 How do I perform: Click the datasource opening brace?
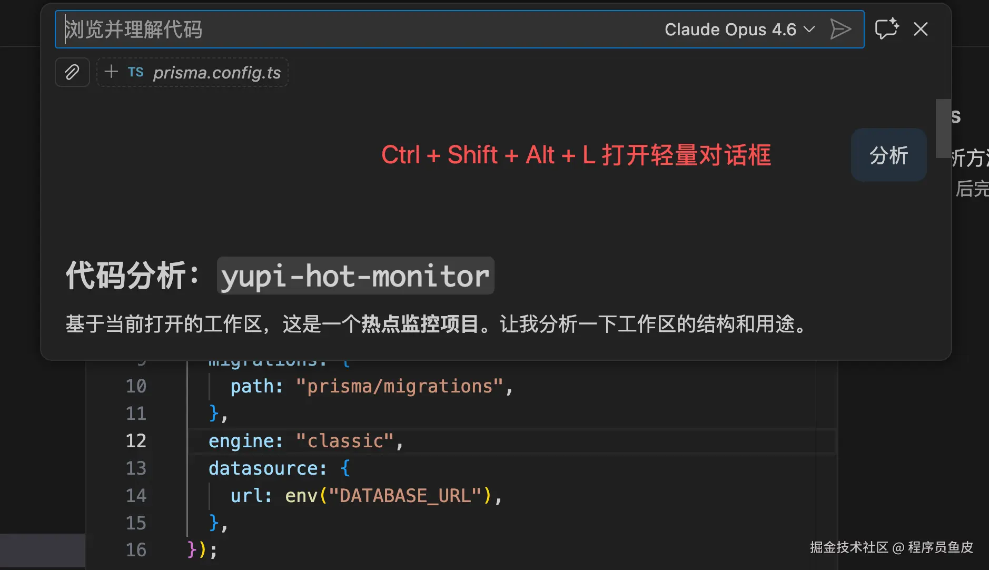(345, 468)
